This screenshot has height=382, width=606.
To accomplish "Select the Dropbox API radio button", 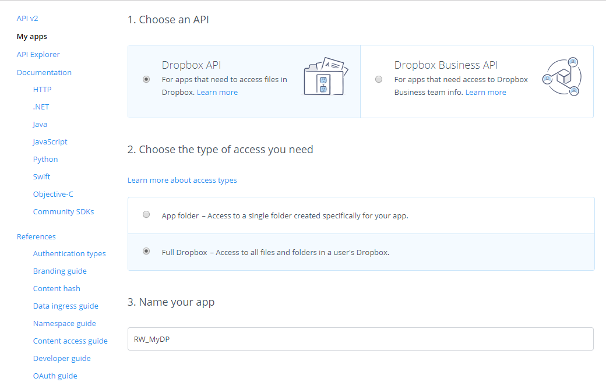I will coord(146,79).
